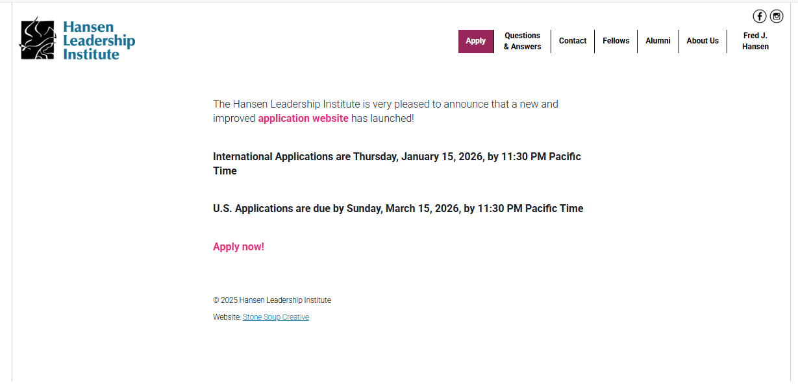Open the Questions & Answers menu item
Viewport: 798px width, 391px height.
pos(522,41)
